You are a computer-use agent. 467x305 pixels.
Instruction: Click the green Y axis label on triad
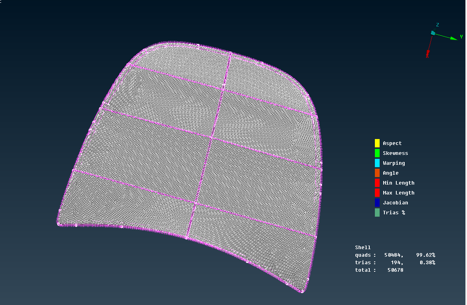tap(461, 37)
